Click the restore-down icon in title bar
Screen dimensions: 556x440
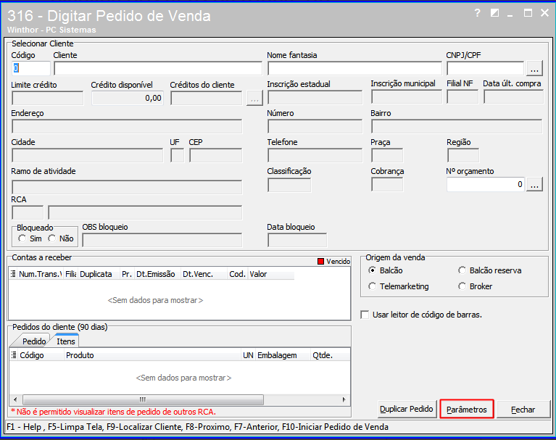[494, 13]
